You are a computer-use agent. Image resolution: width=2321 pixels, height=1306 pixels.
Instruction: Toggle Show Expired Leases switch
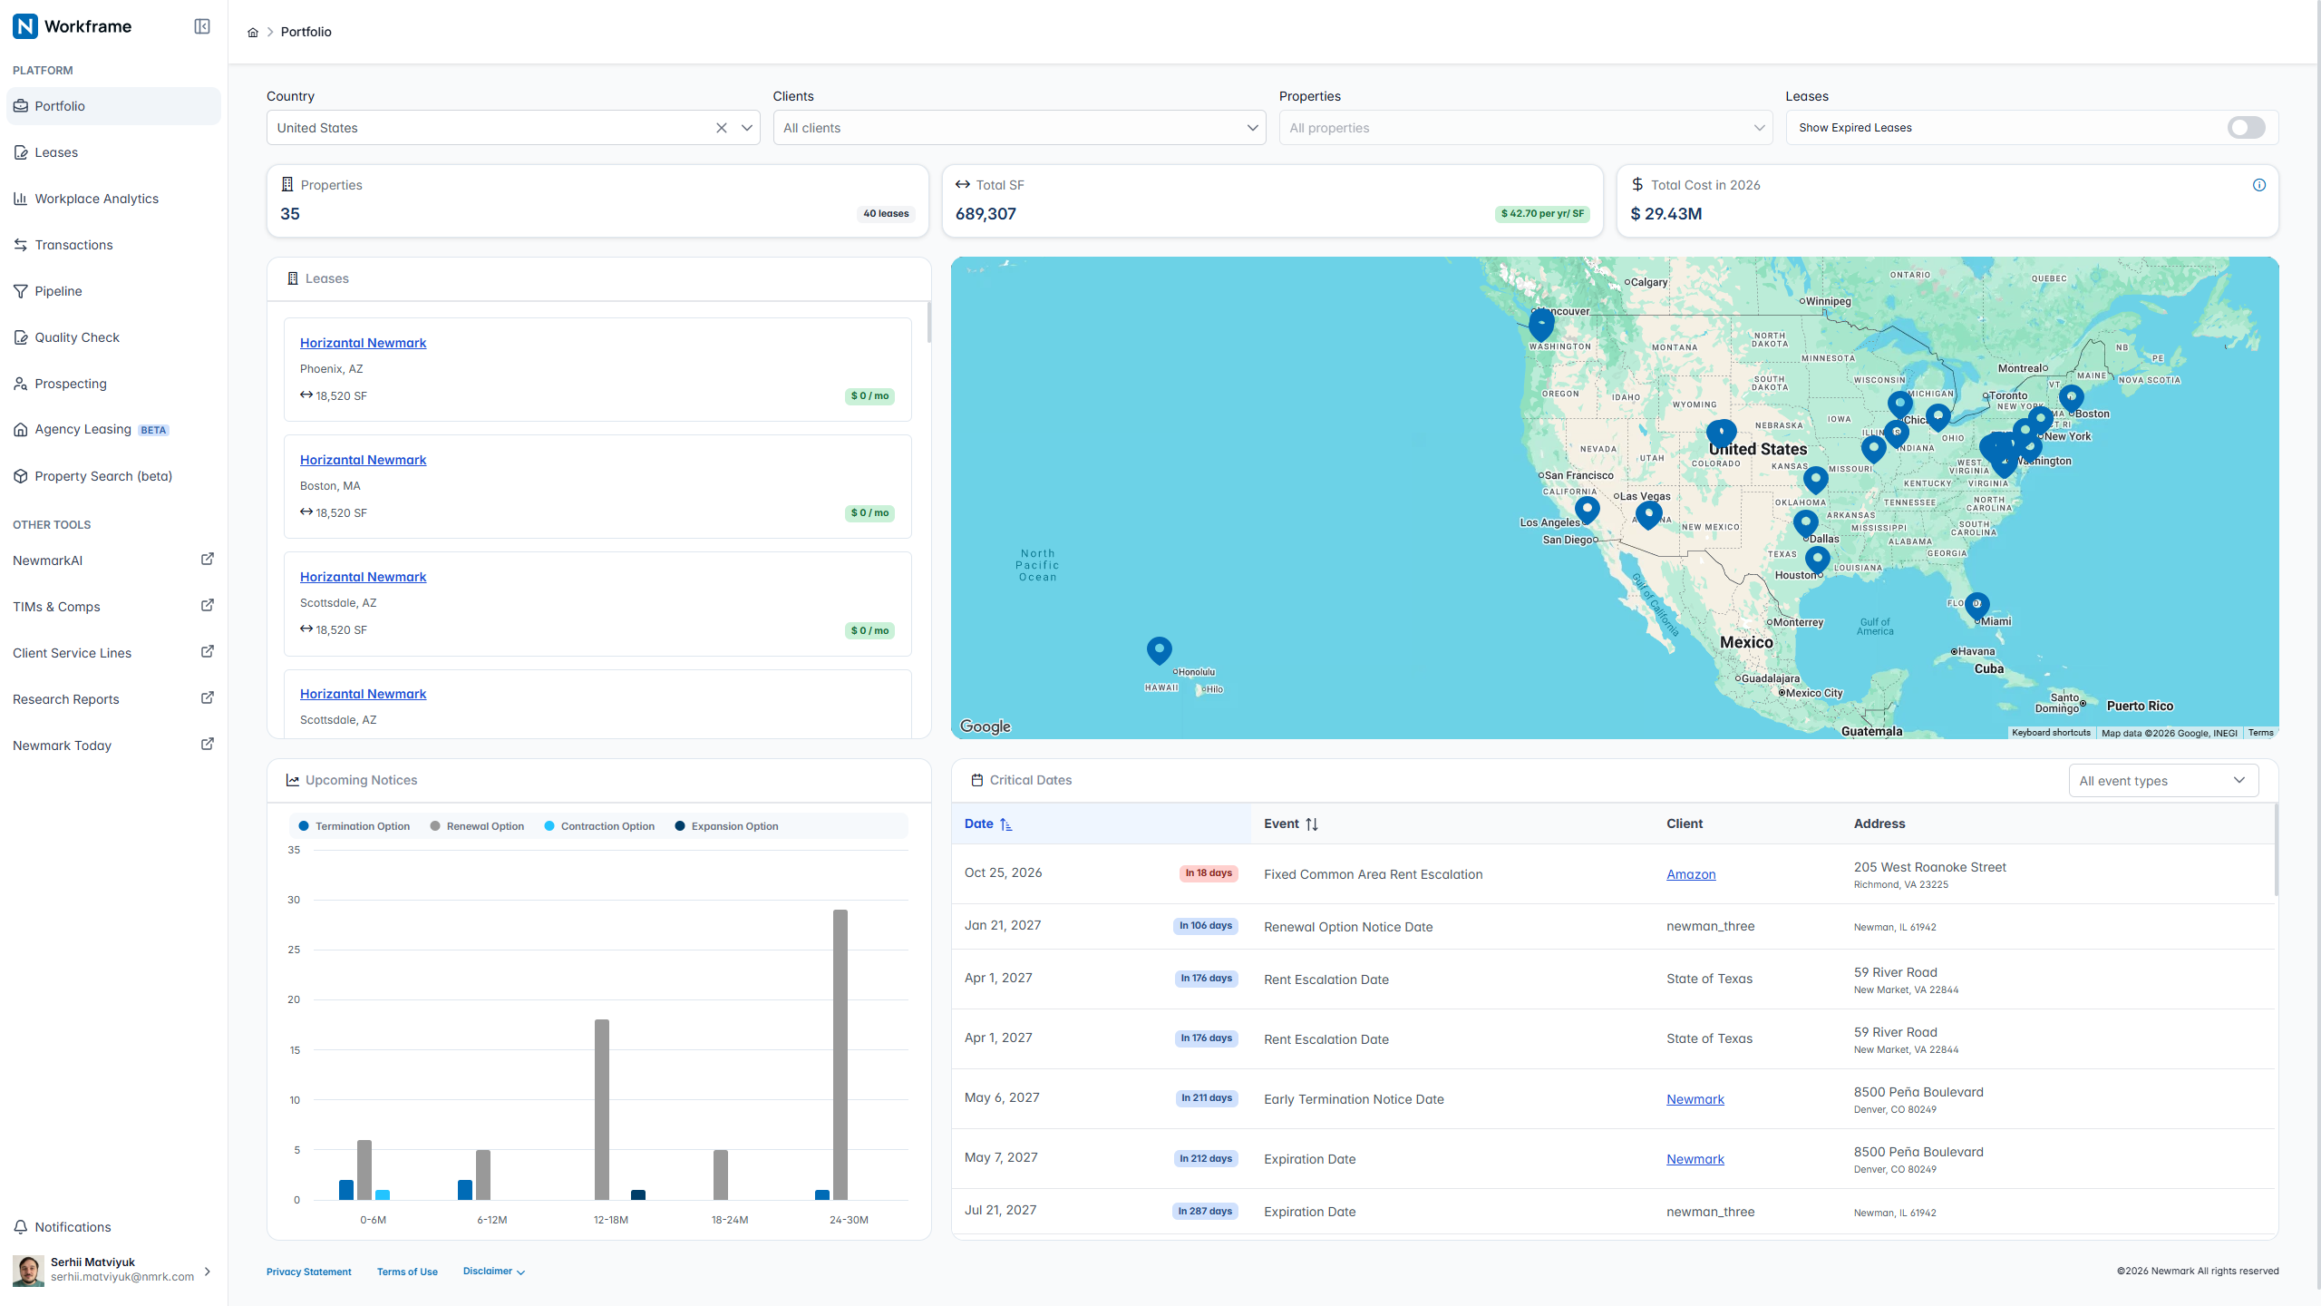(2246, 128)
